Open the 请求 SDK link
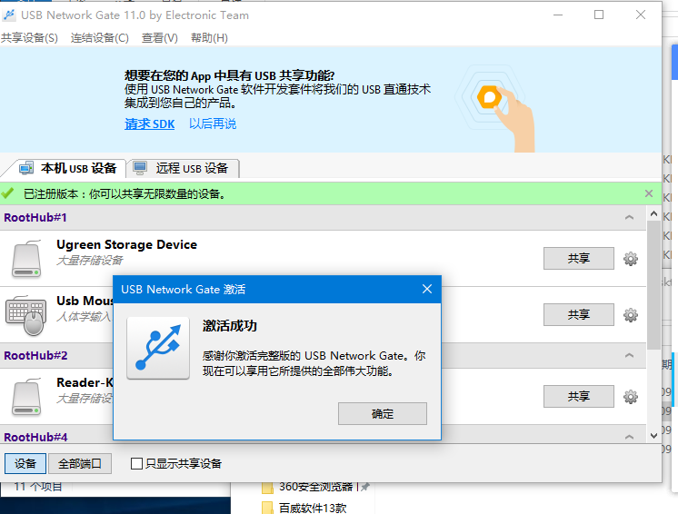 tap(150, 124)
